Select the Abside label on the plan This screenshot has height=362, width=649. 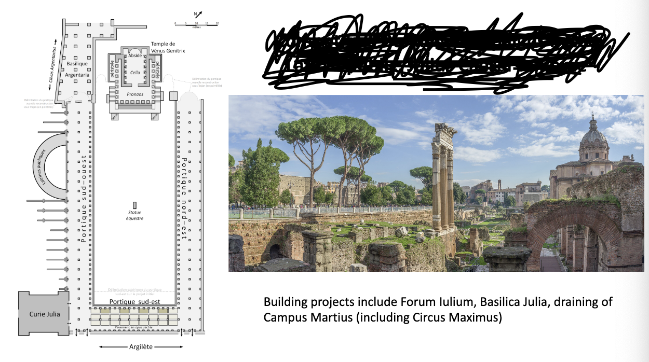click(135, 55)
